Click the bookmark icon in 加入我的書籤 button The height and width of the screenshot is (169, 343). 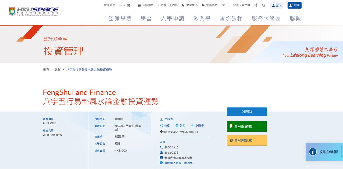point(231,126)
